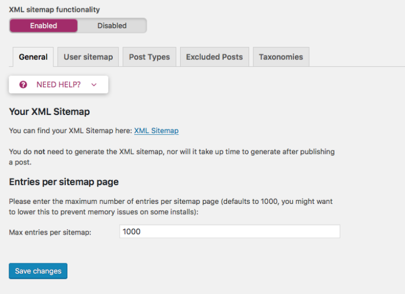This screenshot has height=294, width=405.
Task: Save changes with the blue button
Action: click(x=38, y=271)
